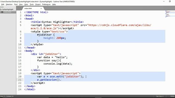Select the SyntaxHighlight folder in sidebar
This screenshot has height=98, width=175.
coord(8,10)
